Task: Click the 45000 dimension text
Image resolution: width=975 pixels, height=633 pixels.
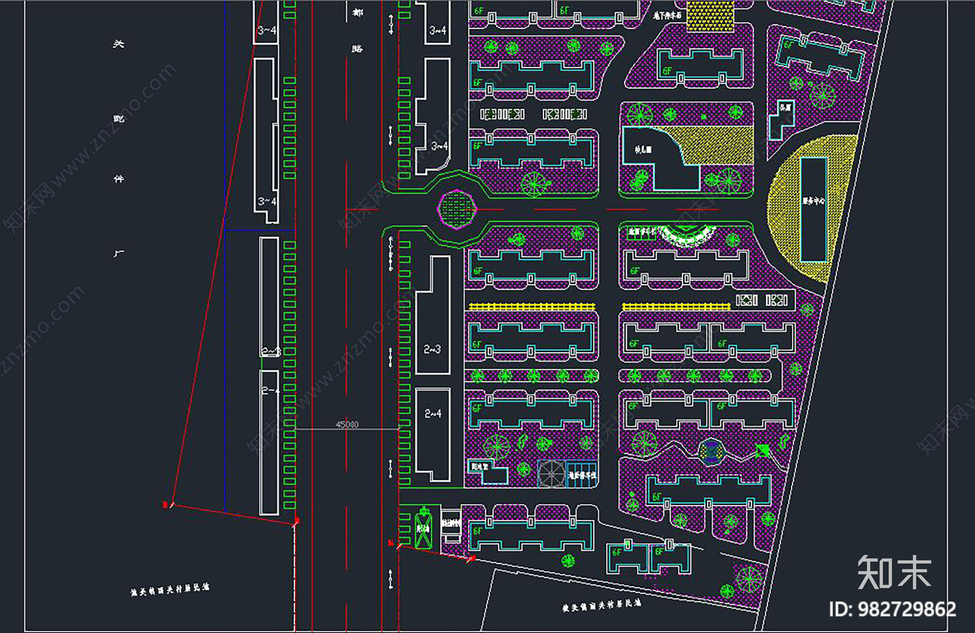Action: [347, 424]
